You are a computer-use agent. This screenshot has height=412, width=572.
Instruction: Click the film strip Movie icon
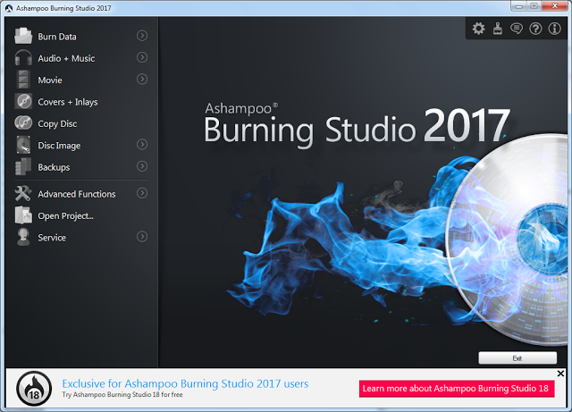click(x=23, y=80)
